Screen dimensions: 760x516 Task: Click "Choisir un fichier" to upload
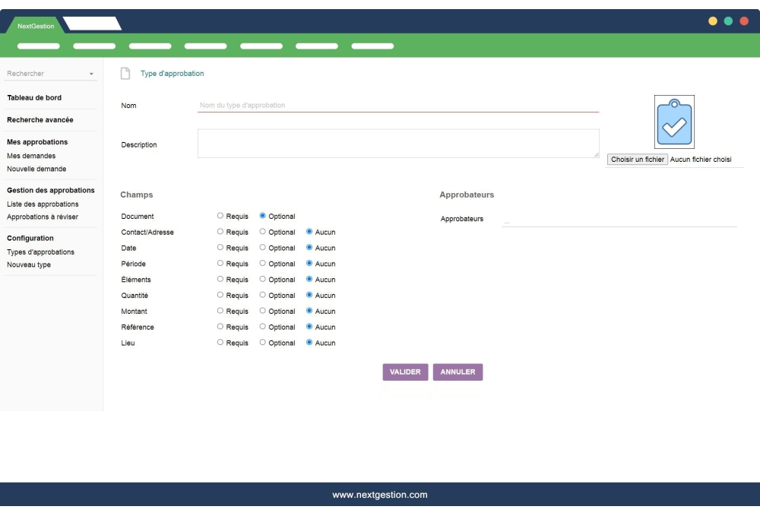click(637, 159)
